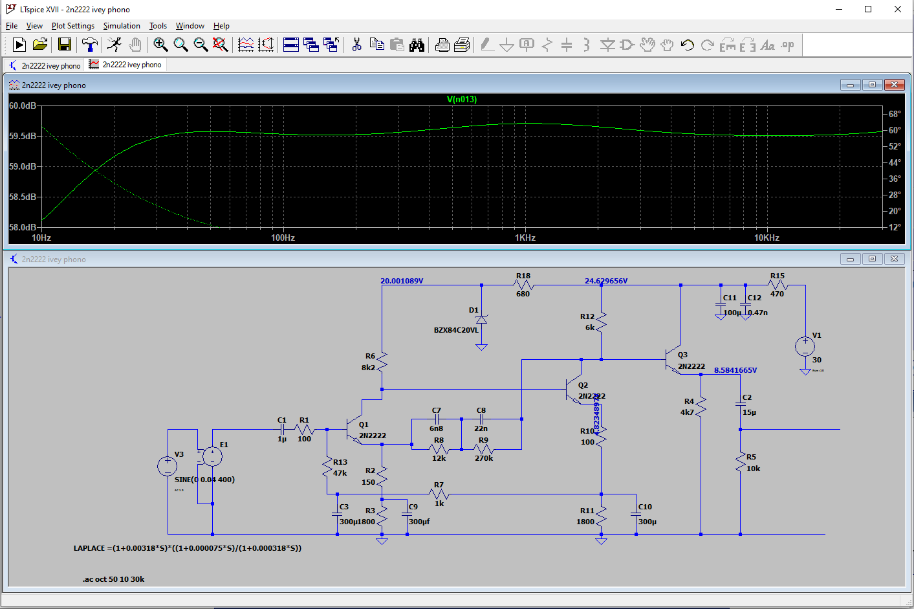Click the Drag hand icon
The image size is (914, 609).
pyautogui.click(x=667, y=45)
